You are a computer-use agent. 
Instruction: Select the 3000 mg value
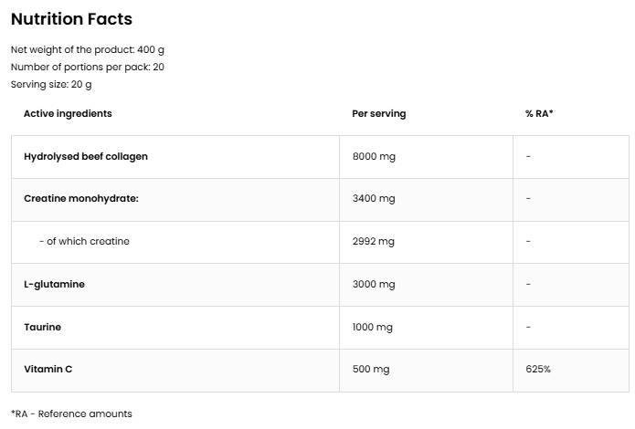point(373,284)
